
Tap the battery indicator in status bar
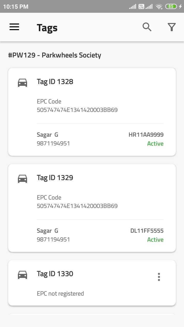click(171, 7)
